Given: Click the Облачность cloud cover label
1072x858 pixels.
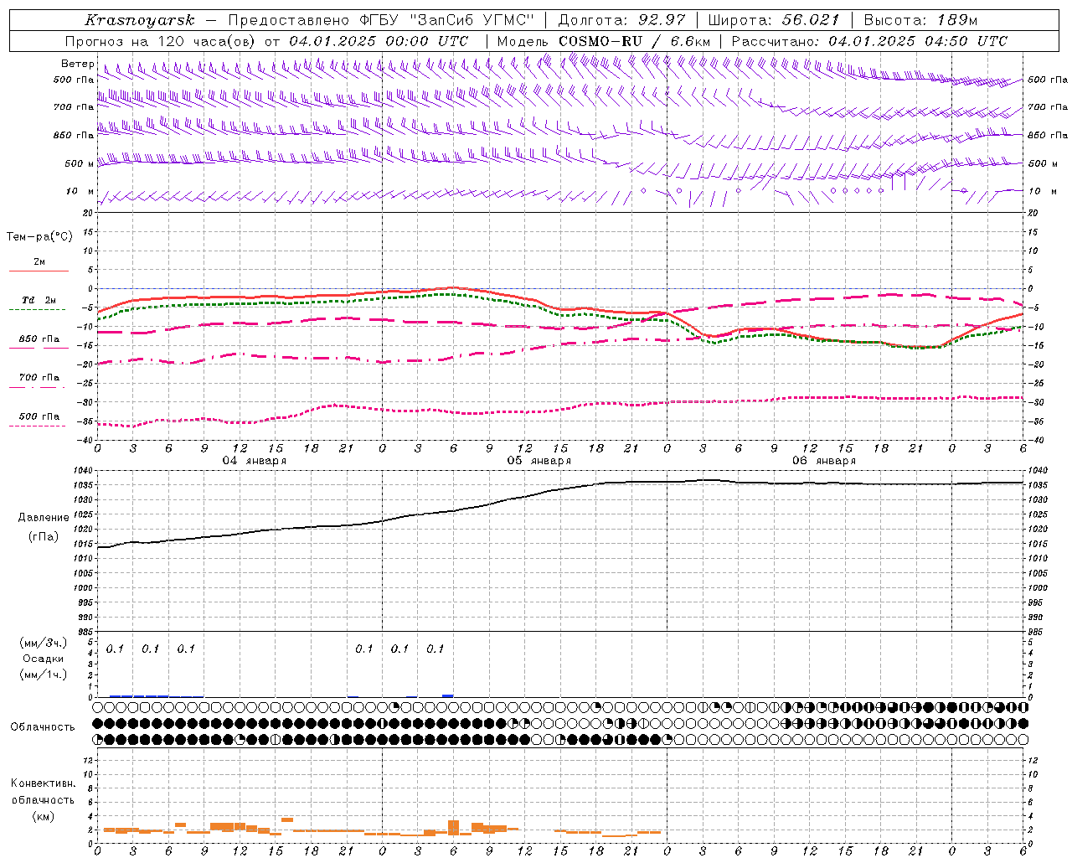Looking at the screenshot, I should pos(43,726).
